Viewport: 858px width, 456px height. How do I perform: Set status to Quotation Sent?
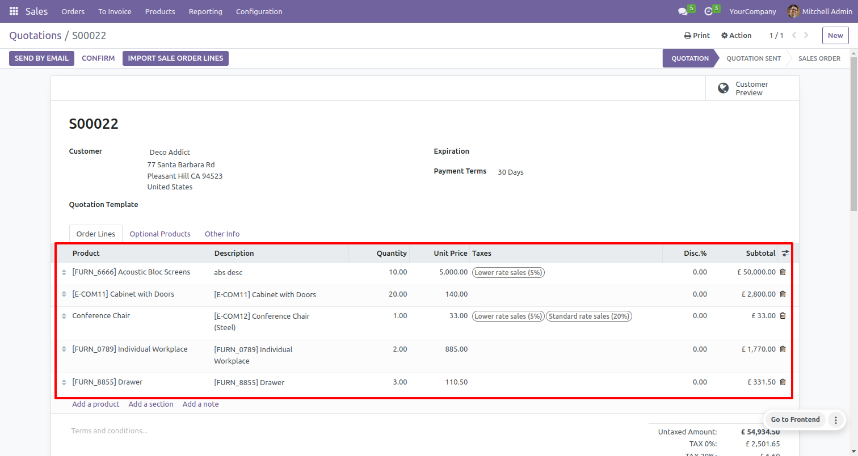pos(753,58)
